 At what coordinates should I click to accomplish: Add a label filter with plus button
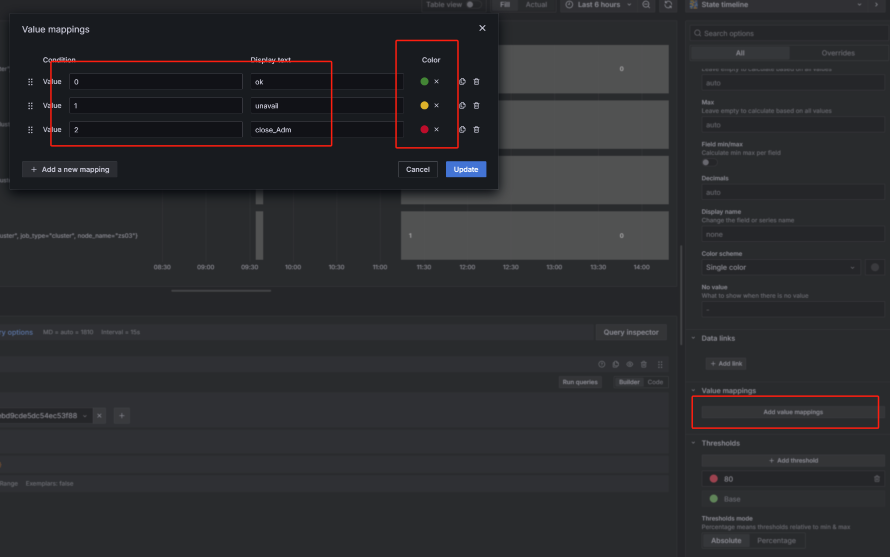122,416
